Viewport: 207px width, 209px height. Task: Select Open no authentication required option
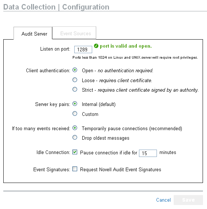pyautogui.click(x=75, y=70)
